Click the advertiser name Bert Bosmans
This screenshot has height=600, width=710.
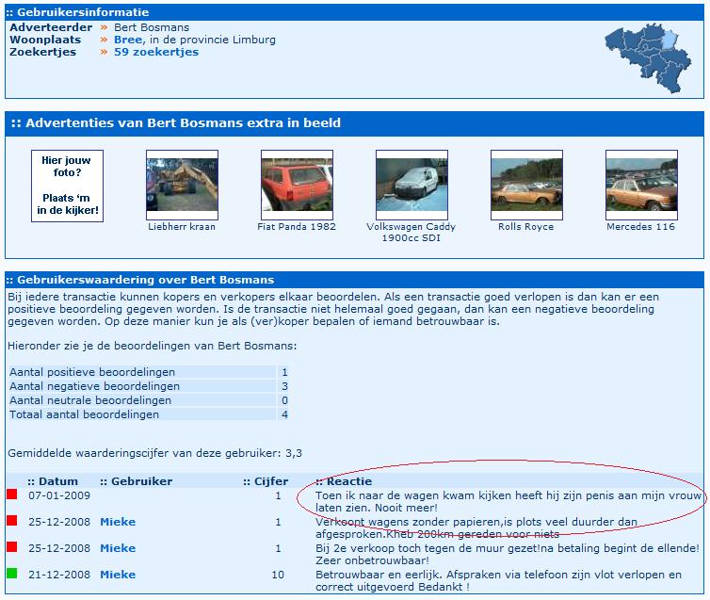coord(152,27)
